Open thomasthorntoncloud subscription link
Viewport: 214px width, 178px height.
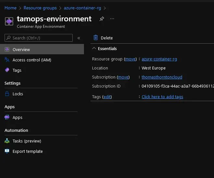tap(162, 77)
